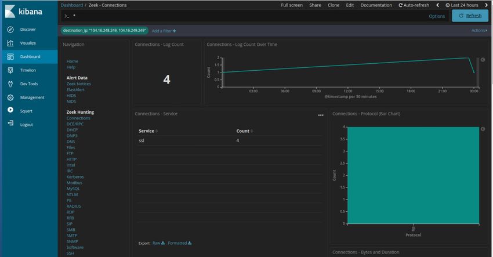Open Connections - Service panel options menu
This screenshot has height=257, width=493.
pos(320,115)
